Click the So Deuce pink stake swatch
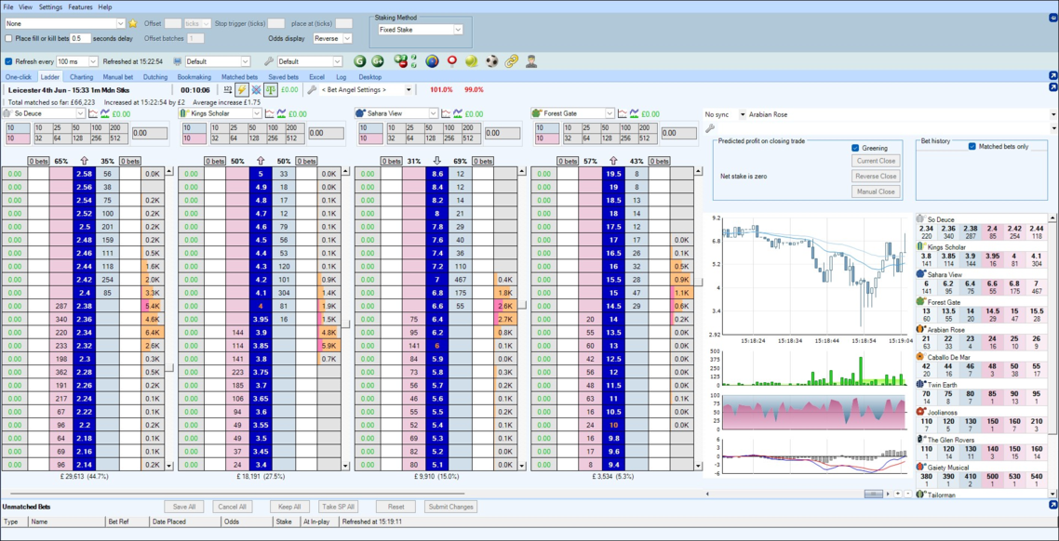1059x541 pixels. (x=18, y=139)
